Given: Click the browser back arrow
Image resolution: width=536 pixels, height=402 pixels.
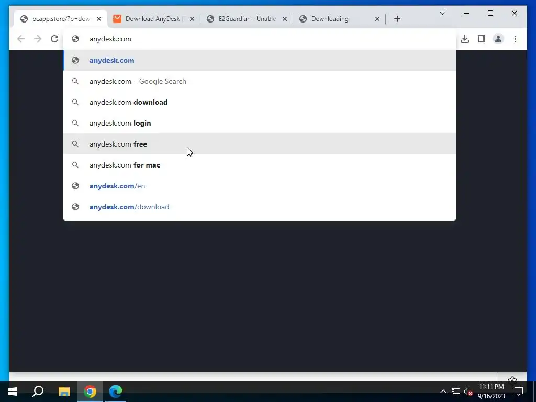Looking at the screenshot, I should click(21, 39).
